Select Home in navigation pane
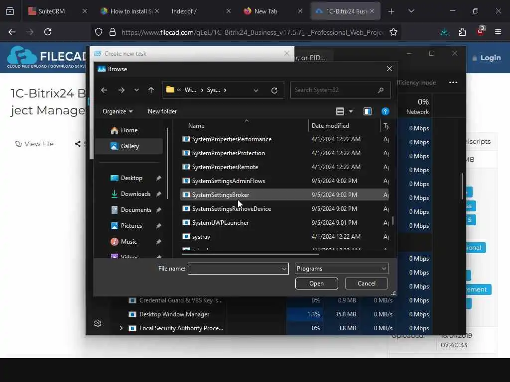 pos(129,130)
